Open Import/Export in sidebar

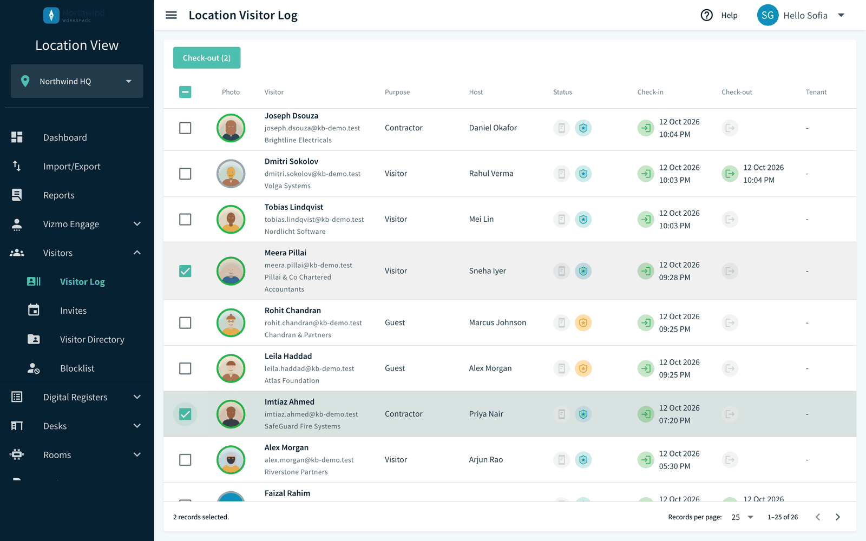click(77, 166)
